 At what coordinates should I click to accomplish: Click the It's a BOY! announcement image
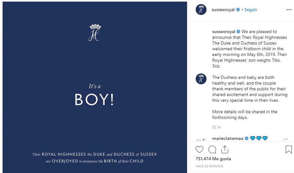(x=94, y=95)
